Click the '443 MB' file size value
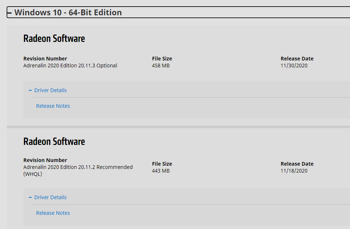 (x=161, y=171)
